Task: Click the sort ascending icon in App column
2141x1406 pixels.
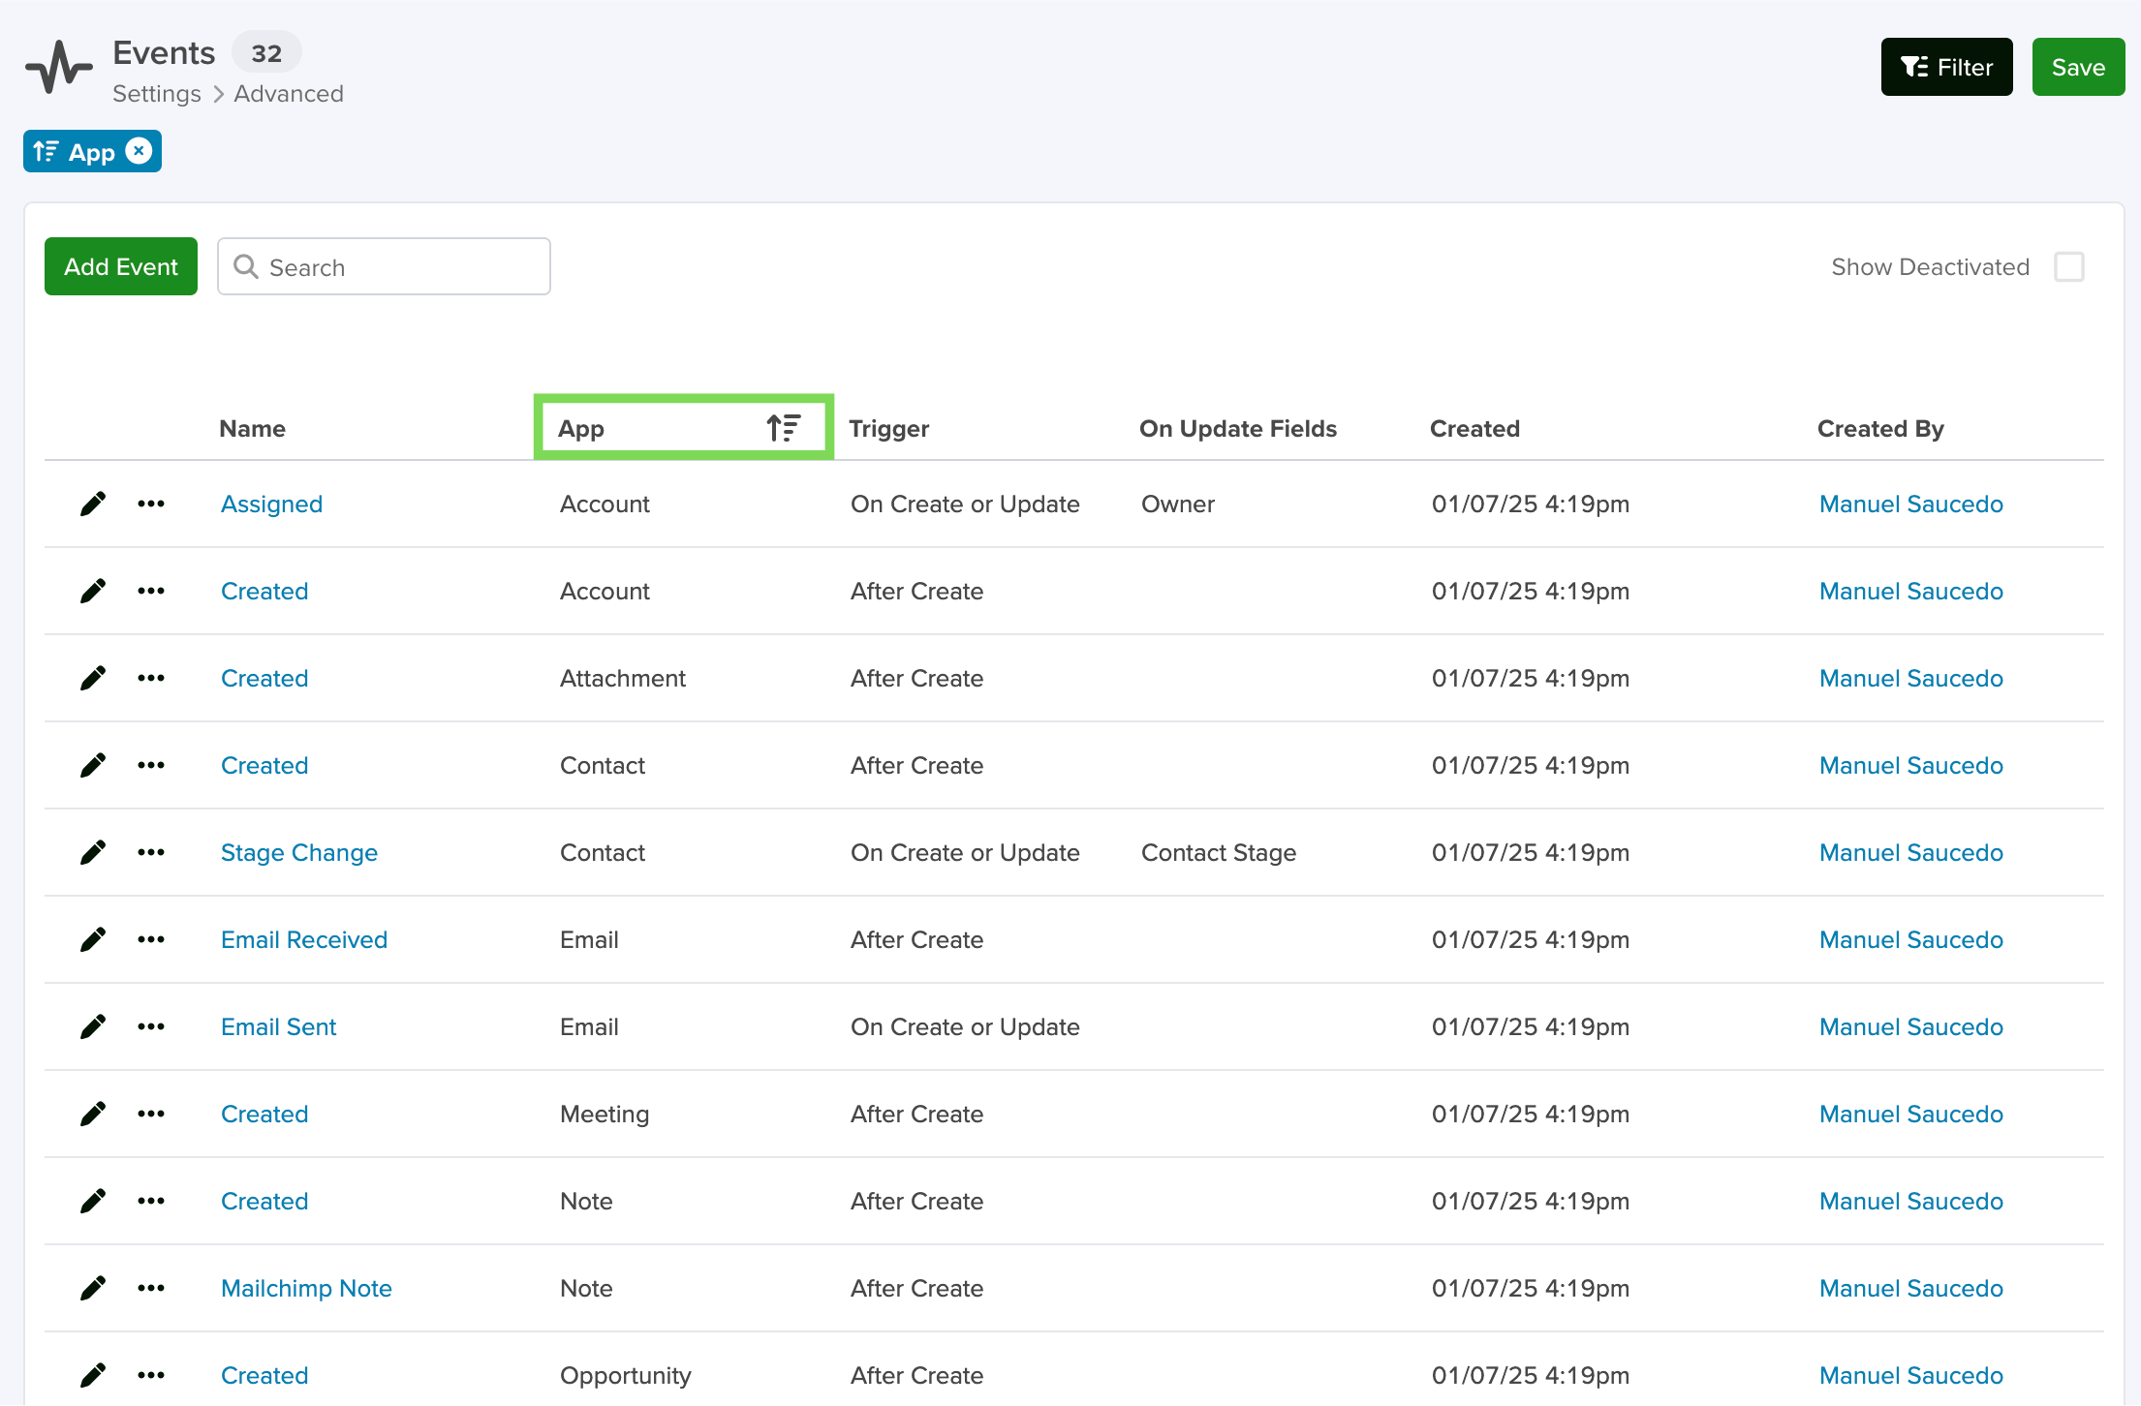Action: tap(784, 427)
